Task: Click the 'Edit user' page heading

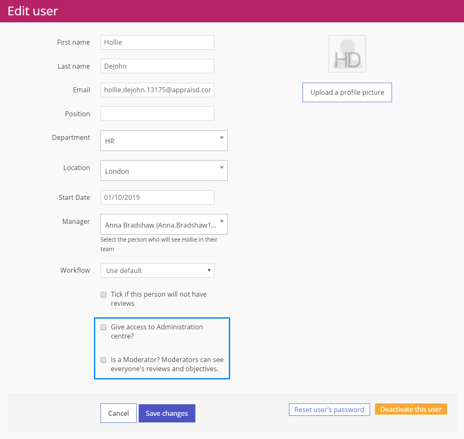Action: pyautogui.click(x=33, y=11)
